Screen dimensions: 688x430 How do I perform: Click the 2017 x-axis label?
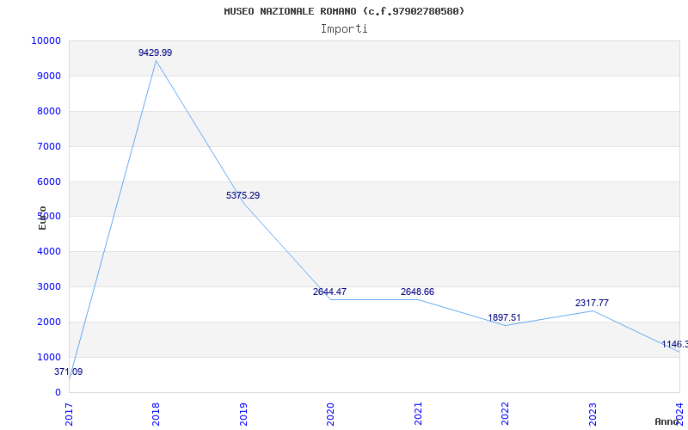(69, 414)
